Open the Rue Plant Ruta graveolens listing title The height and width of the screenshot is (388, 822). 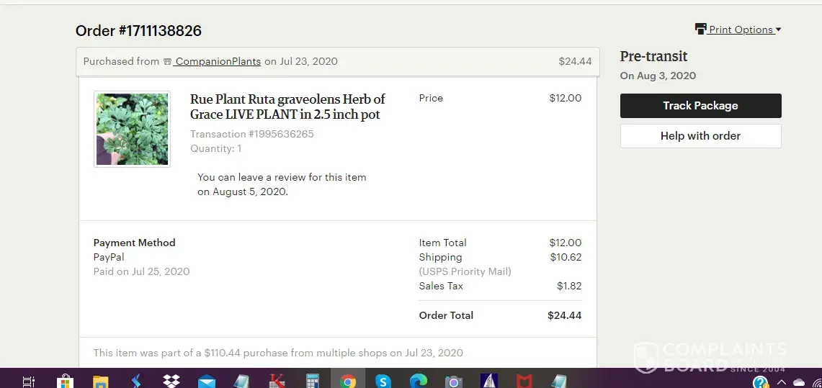pyautogui.click(x=287, y=107)
